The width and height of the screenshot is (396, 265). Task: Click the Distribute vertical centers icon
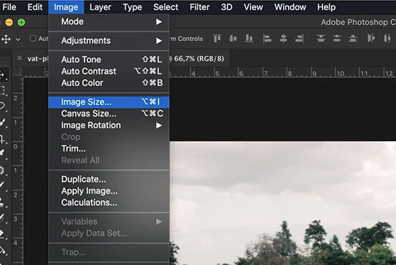coord(337,38)
